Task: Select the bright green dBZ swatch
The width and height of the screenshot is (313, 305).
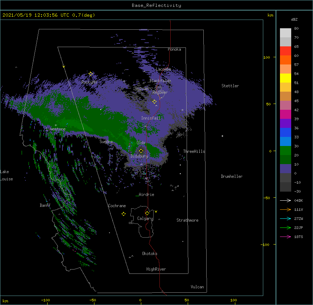Action: pyautogui.click(x=285, y=151)
